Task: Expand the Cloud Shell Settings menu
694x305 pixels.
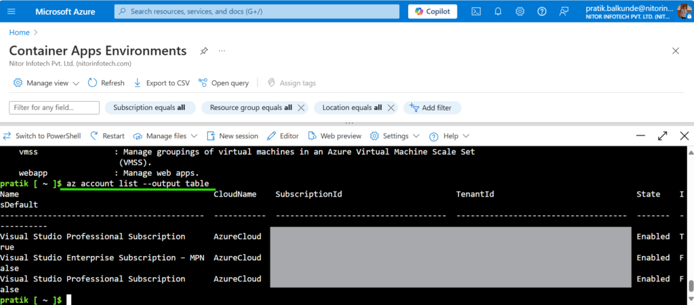Action: [x=395, y=136]
